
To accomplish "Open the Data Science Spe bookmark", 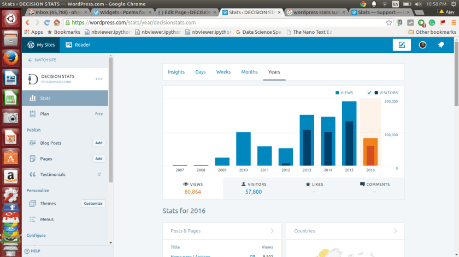I will 259,32.
